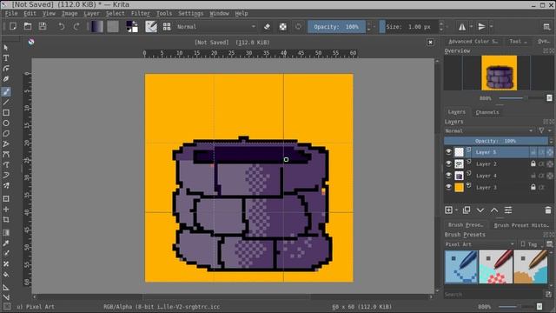This screenshot has height=313, width=556.
Task: Select the Dynamic Brush tool
Action: [x=6, y=175]
